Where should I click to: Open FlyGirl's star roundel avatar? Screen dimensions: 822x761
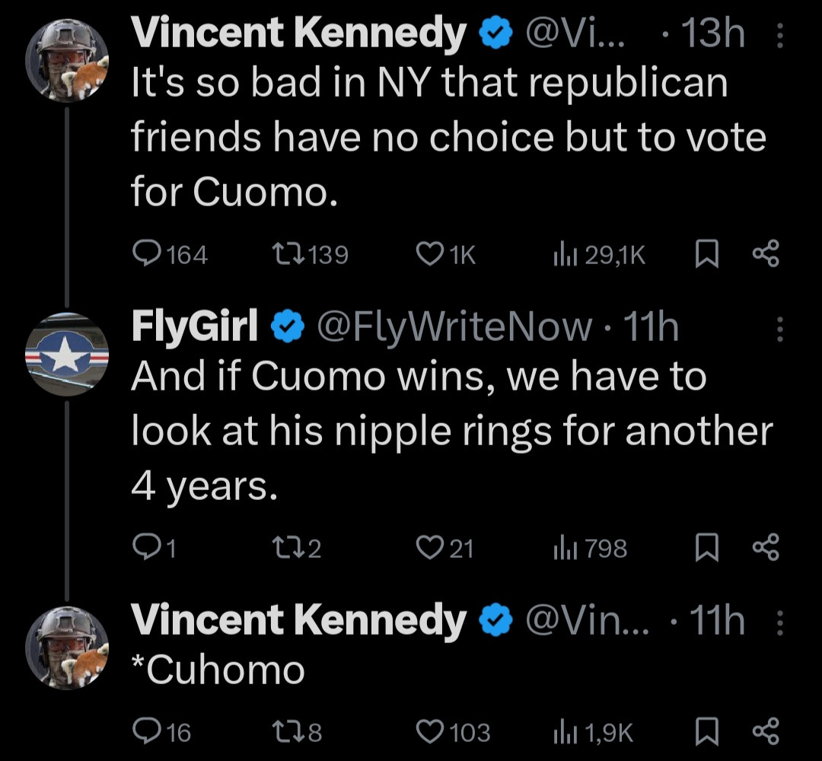click(x=67, y=355)
